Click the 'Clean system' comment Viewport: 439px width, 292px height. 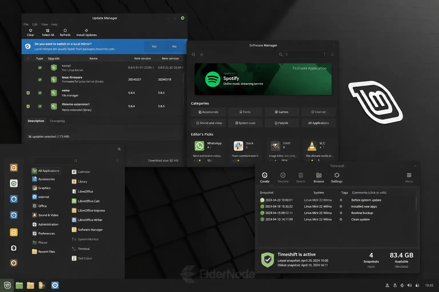click(360, 220)
